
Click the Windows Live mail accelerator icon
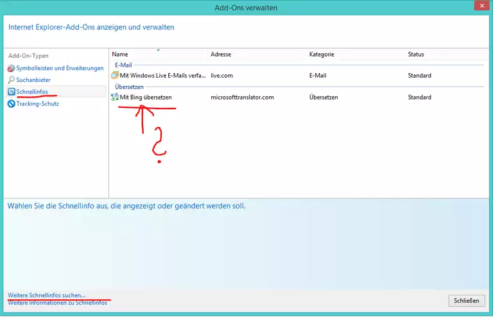[x=116, y=75]
